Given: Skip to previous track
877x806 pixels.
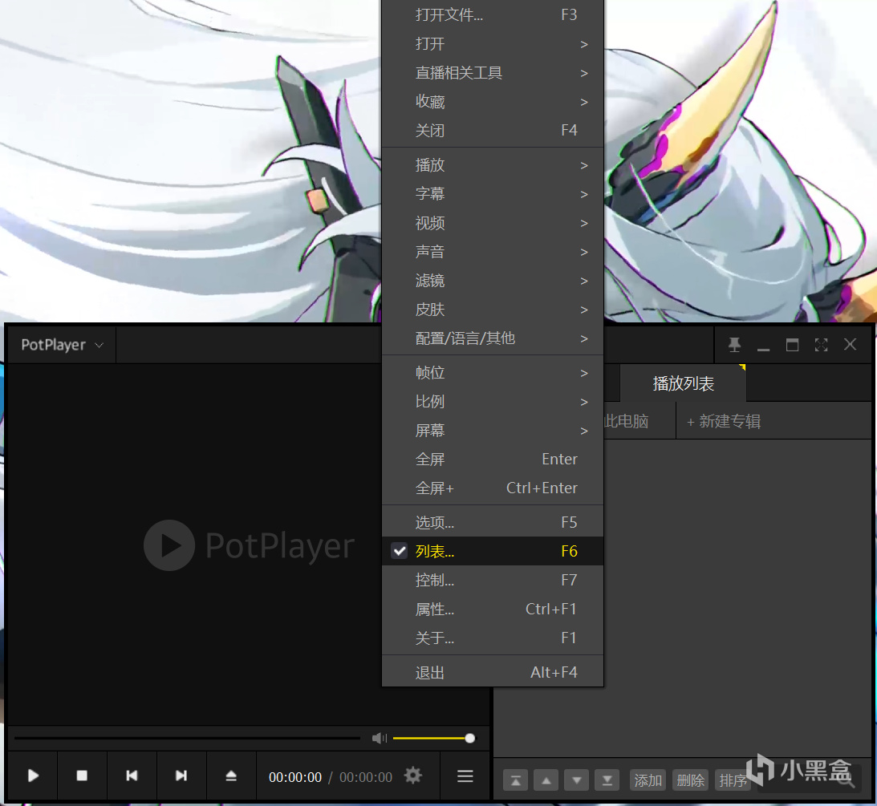Looking at the screenshot, I should tap(132, 776).
